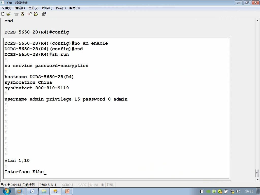Open an existing session with the folder icon
Viewport: 260px width, 195px height.
[x=9, y=14]
